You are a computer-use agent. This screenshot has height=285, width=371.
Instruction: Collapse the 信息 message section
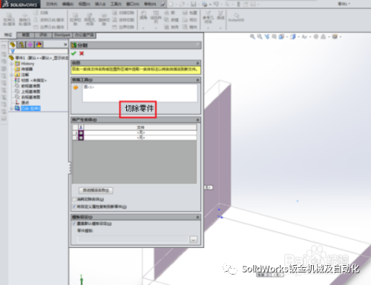coord(197,63)
